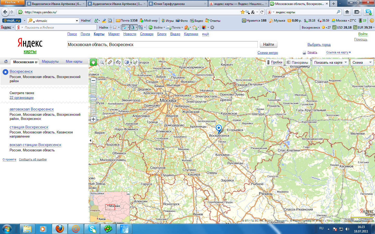This screenshot has width=375, height=234.
Task: Select the ruler distance measuring tool
Action: pos(110,62)
